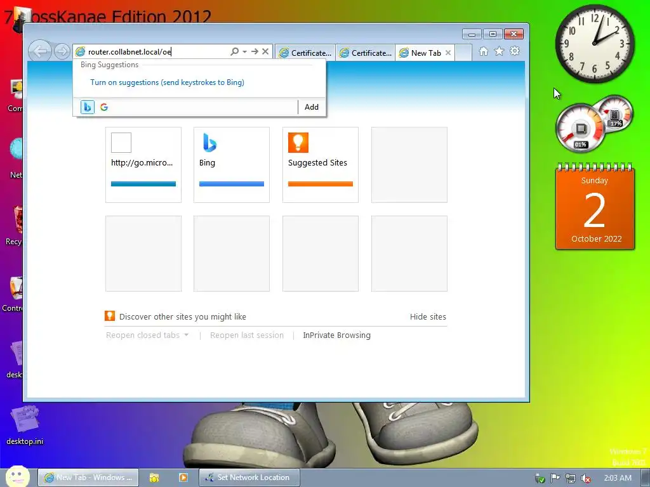Image resolution: width=650 pixels, height=487 pixels.
Task: Click the orange Discover sites lightbulb icon
Action: (x=110, y=316)
